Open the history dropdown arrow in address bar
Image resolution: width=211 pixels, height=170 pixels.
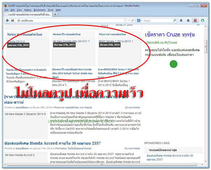pos(129,21)
